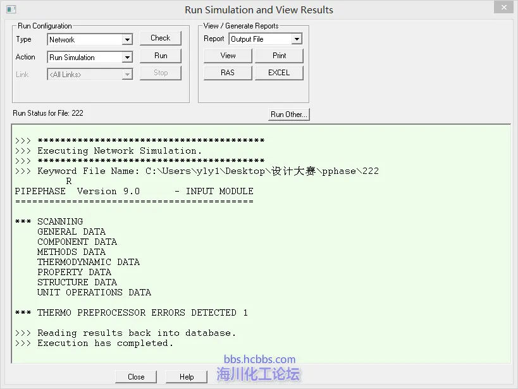Click the THERMO PREPROCESSOR ERRORS DETECTED line
The width and height of the screenshot is (518, 389).
click(132, 312)
